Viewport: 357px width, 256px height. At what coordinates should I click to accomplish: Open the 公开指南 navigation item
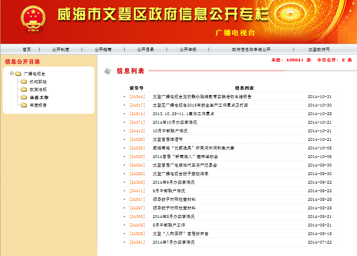[103, 49]
